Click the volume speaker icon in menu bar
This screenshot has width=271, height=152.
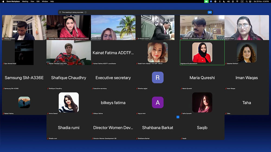(x=228, y=1)
